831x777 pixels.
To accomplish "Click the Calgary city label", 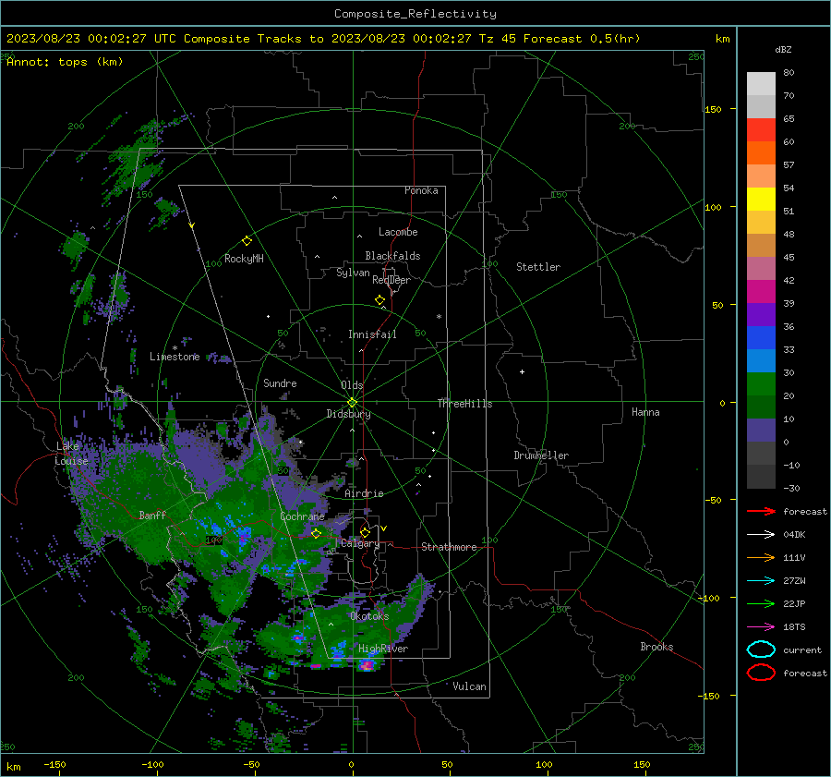I will click(360, 543).
